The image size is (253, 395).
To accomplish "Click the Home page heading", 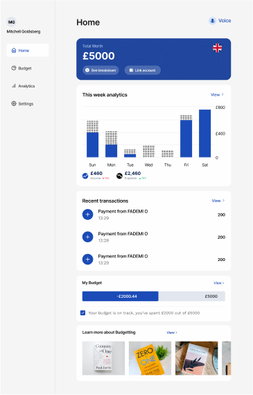I will 88,22.
